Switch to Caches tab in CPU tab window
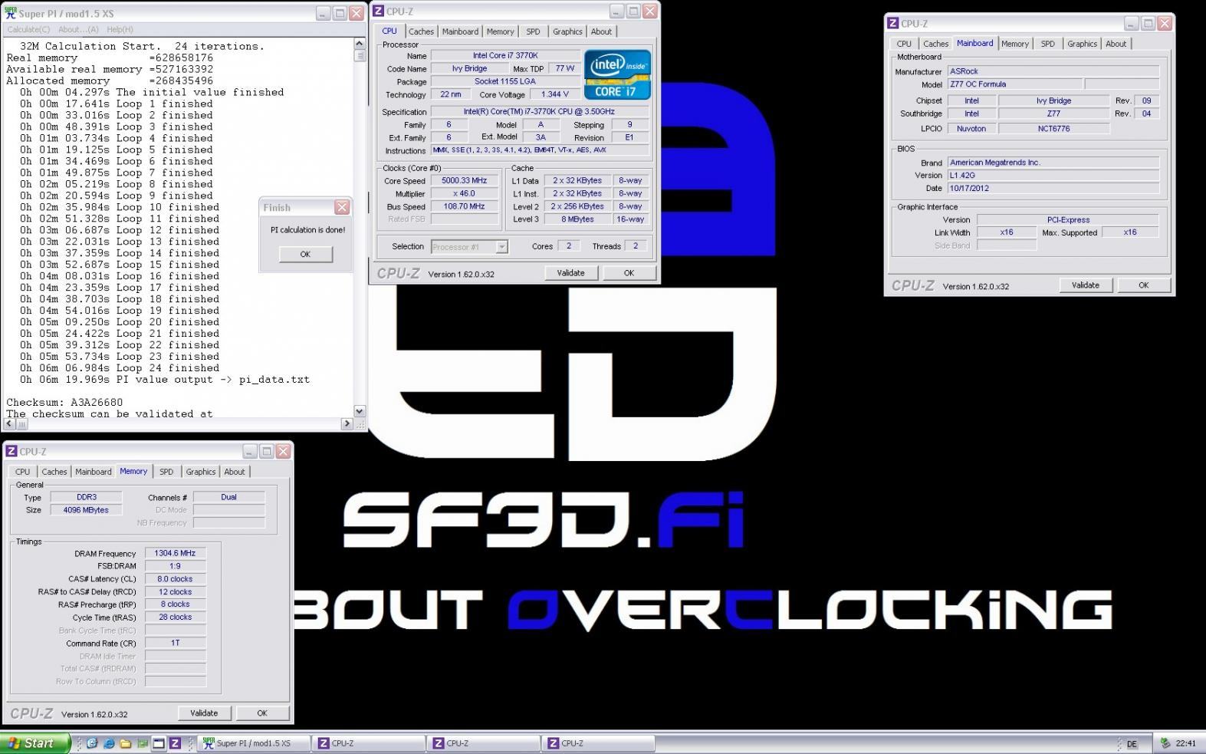This screenshot has height=754, width=1206. click(421, 31)
